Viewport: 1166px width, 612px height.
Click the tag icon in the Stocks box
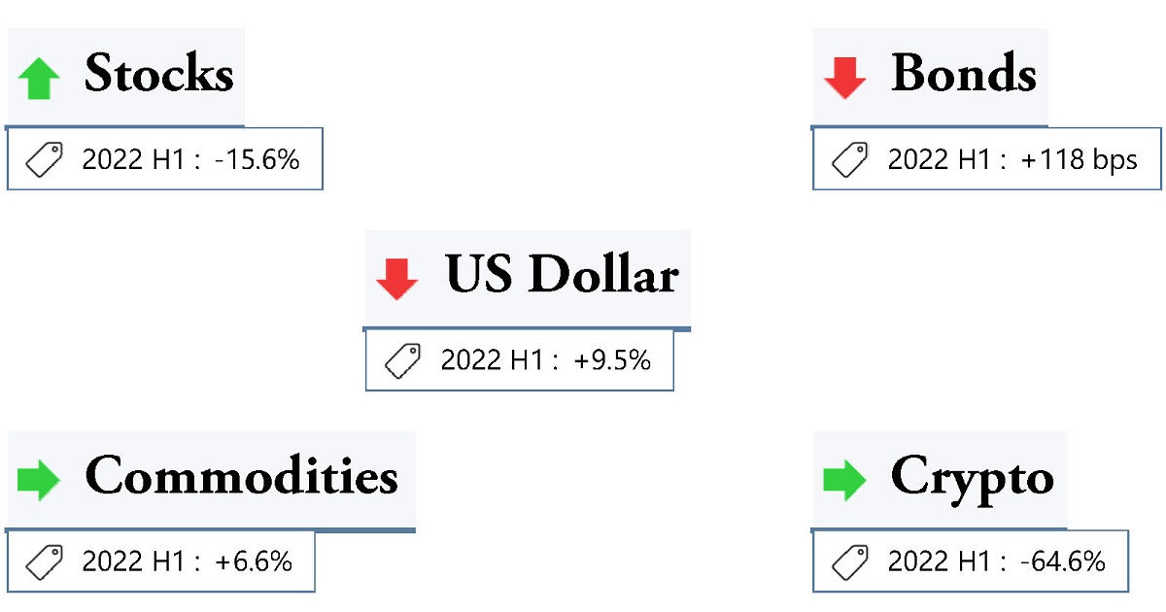[44, 159]
